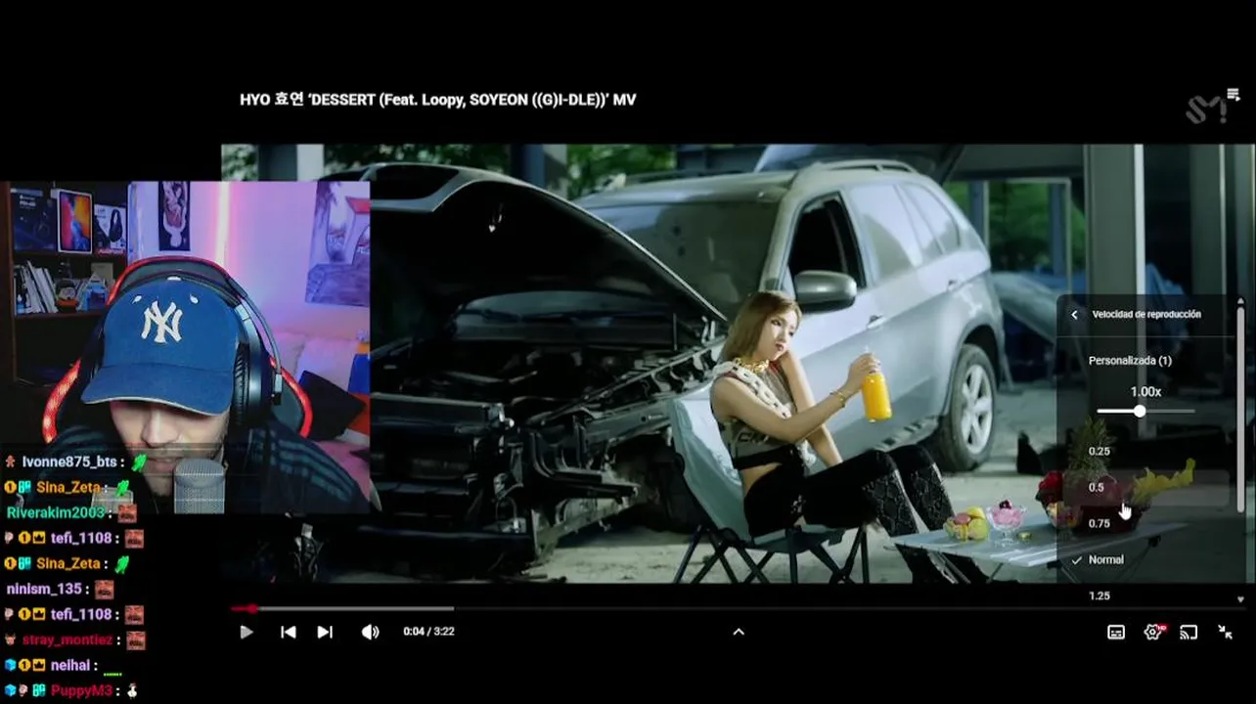Click the video title HYO DESSERT MV
This screenshot has width=1256, height=704.
click(x=438, y=100)
